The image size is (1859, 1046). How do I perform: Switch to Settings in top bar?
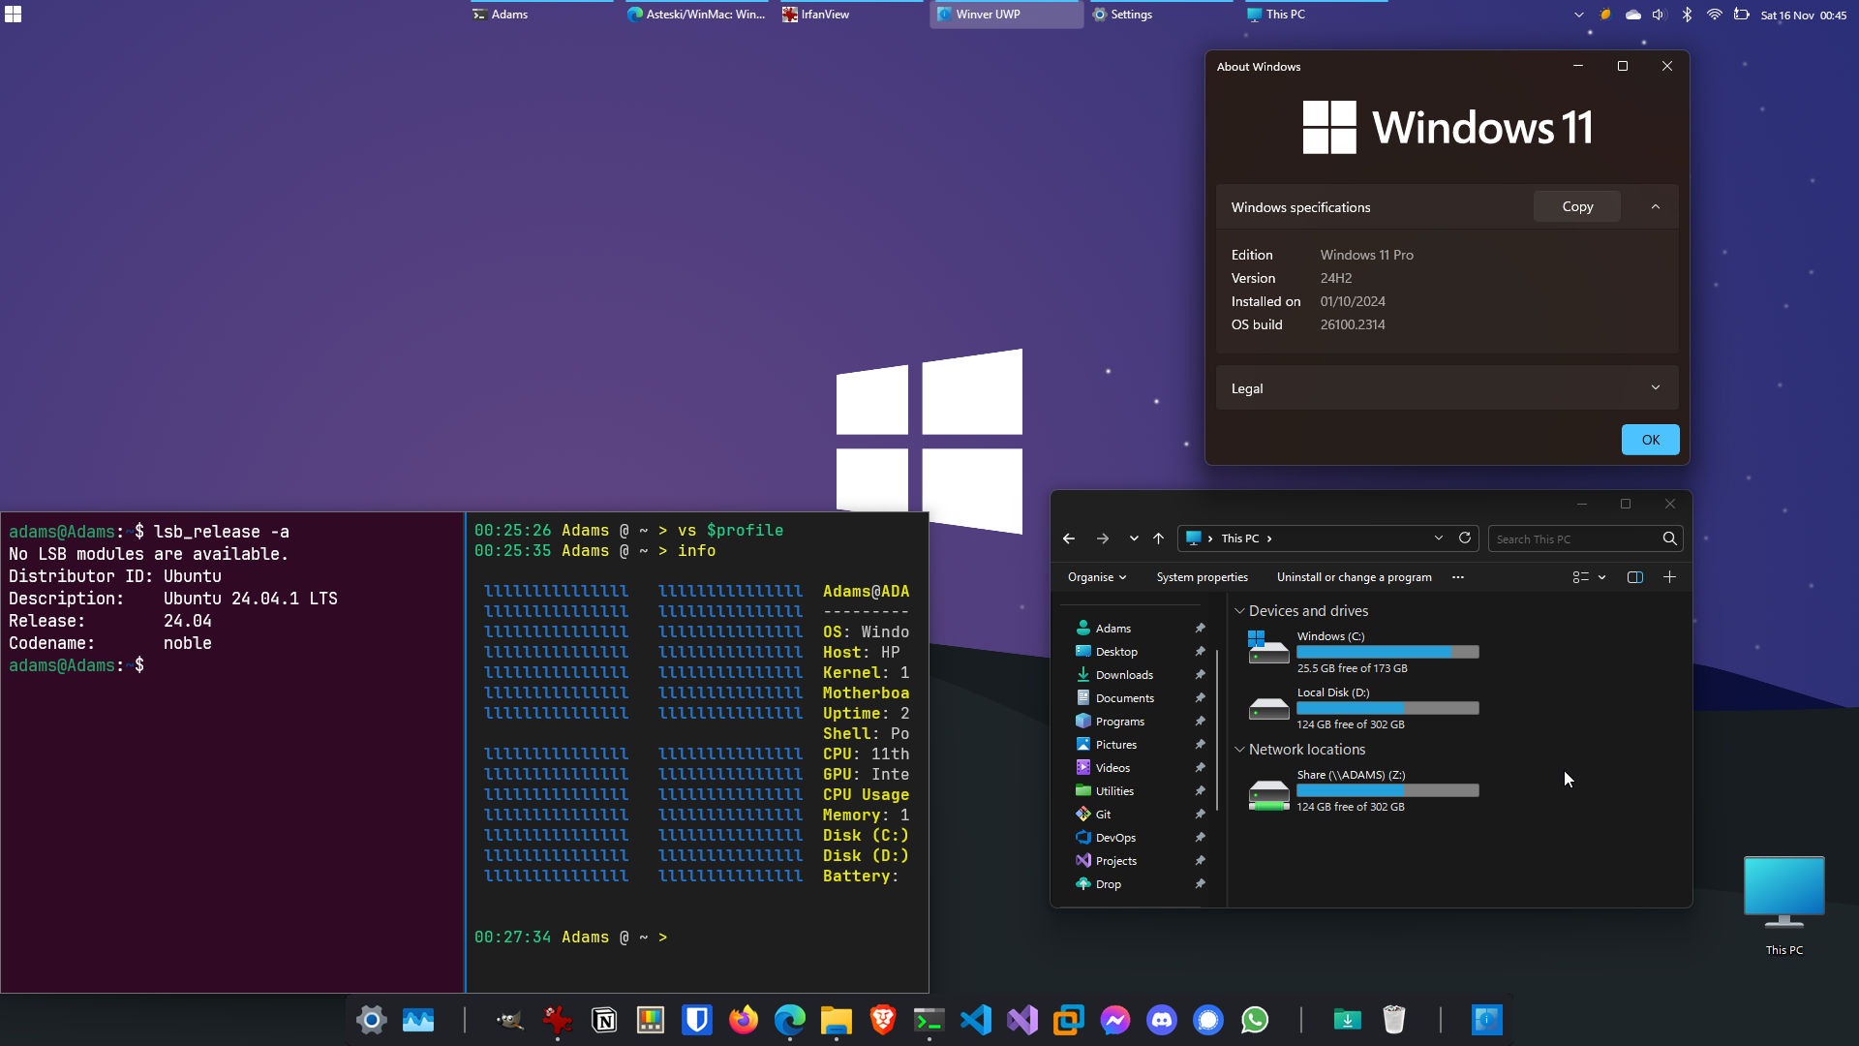coord(1162,15)
